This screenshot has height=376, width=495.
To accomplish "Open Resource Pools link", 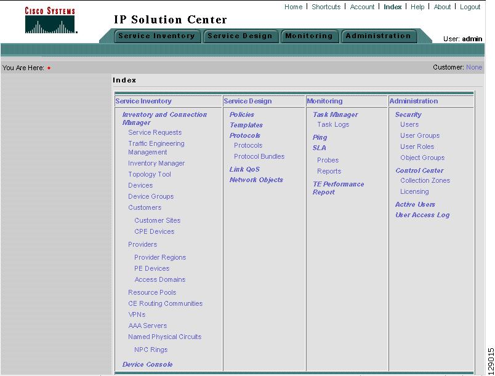I will click(152, 292).
